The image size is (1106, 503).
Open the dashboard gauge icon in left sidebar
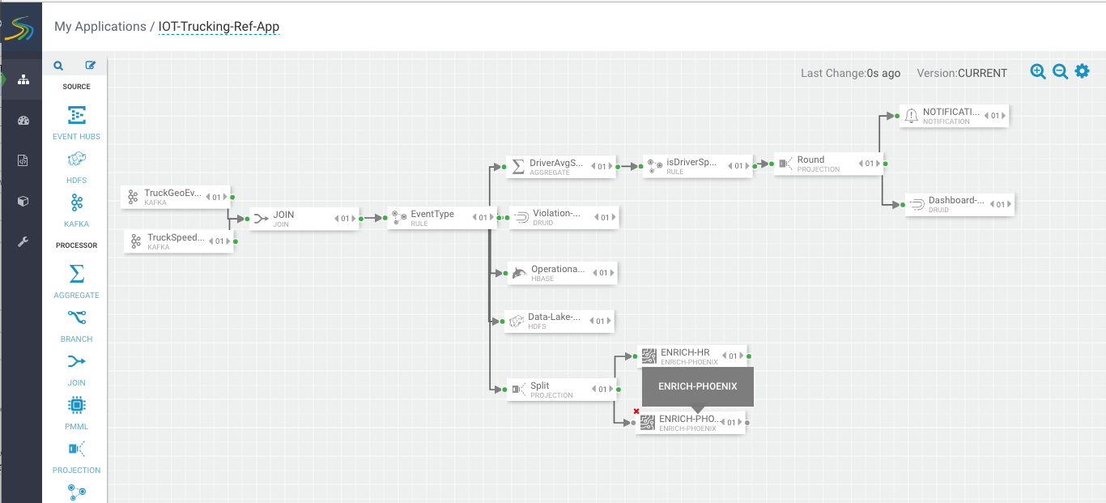point(23,121)
